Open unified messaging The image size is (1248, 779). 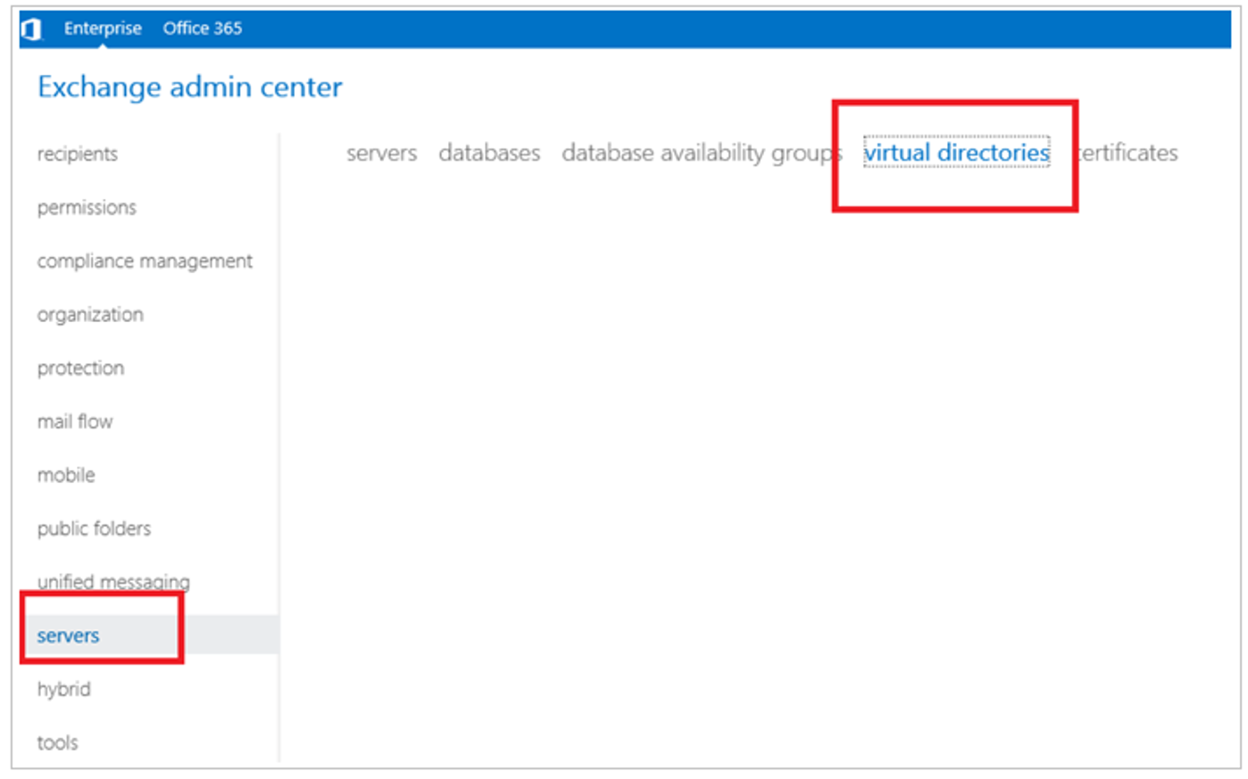(x=113, y=582)
